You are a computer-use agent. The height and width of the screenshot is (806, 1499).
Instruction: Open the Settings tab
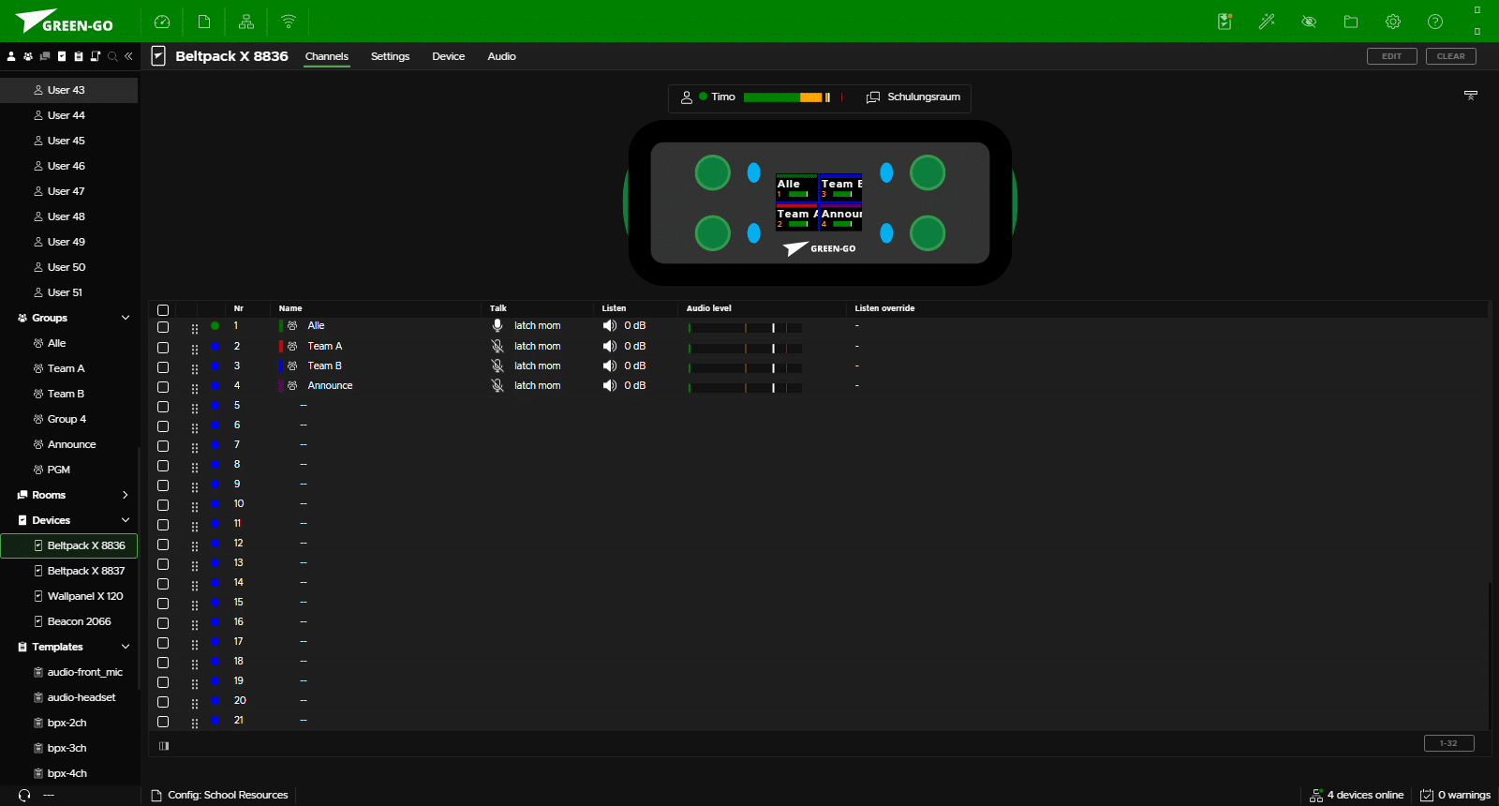390,56
